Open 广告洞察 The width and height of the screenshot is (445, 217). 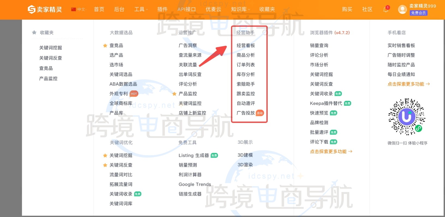188,46
